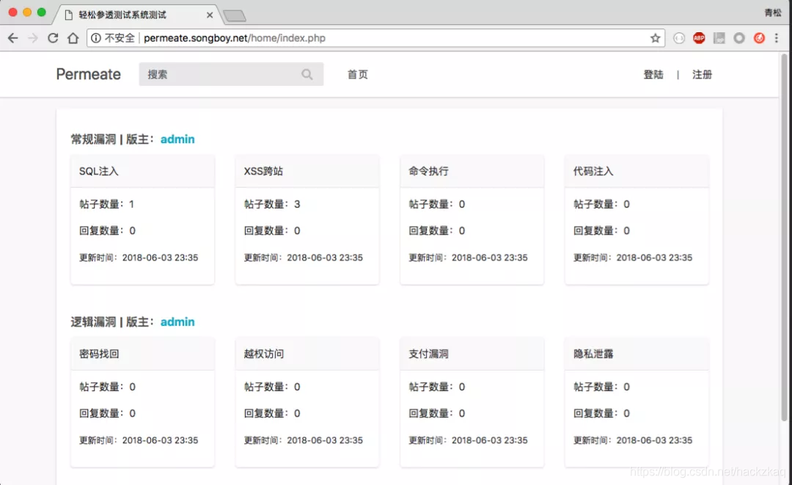The width and height of the screenshot is (792, 485).
Task: Bookmark this page with the star icon
Action: [x=655, y=38]
